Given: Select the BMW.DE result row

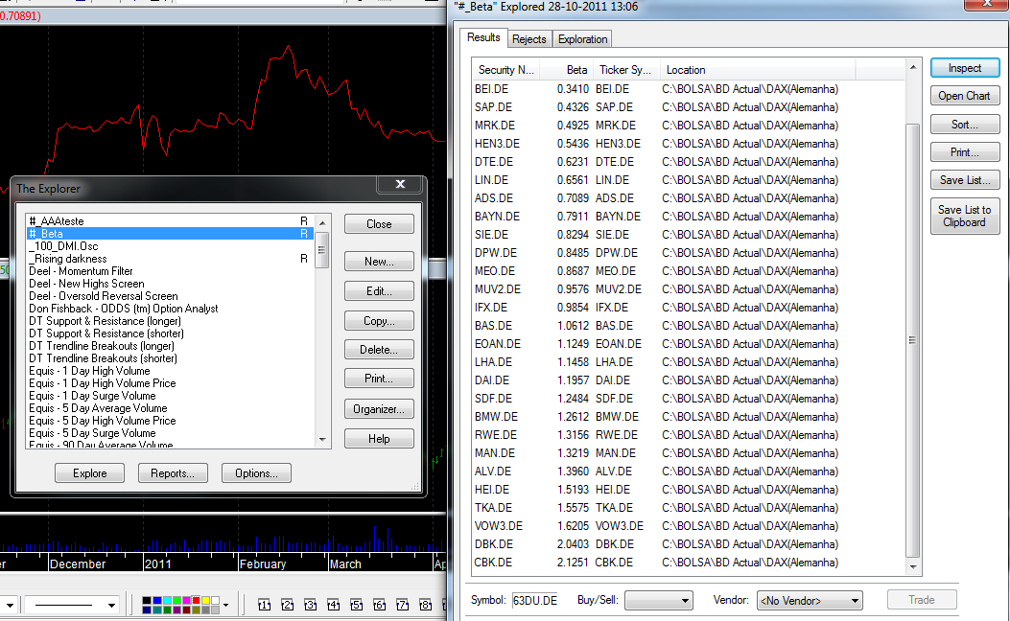Looking at the screenshot, I should point(689,416).
